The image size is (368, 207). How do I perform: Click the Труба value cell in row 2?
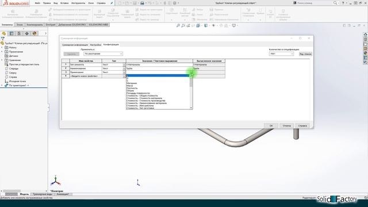159,68
